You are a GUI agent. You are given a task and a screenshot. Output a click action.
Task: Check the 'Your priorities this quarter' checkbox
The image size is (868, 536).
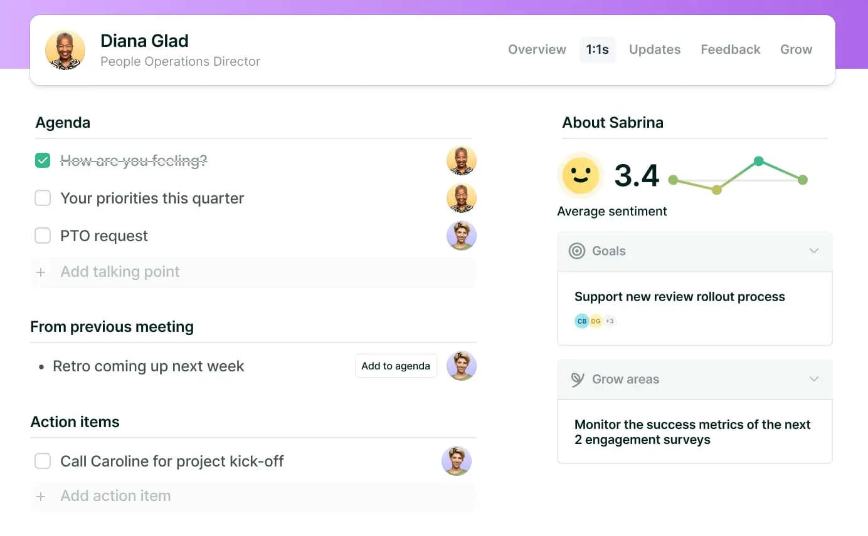point(43,198)
